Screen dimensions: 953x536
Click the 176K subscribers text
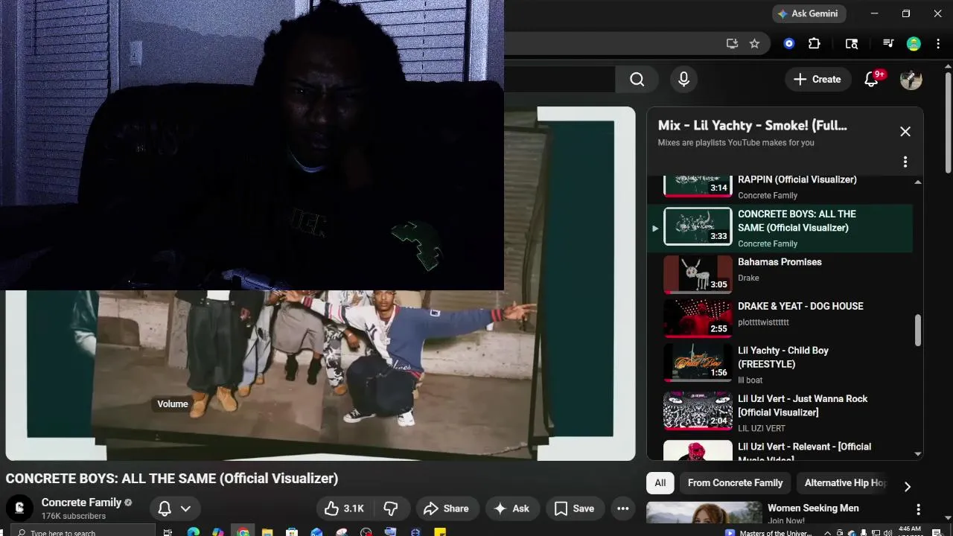74,516
